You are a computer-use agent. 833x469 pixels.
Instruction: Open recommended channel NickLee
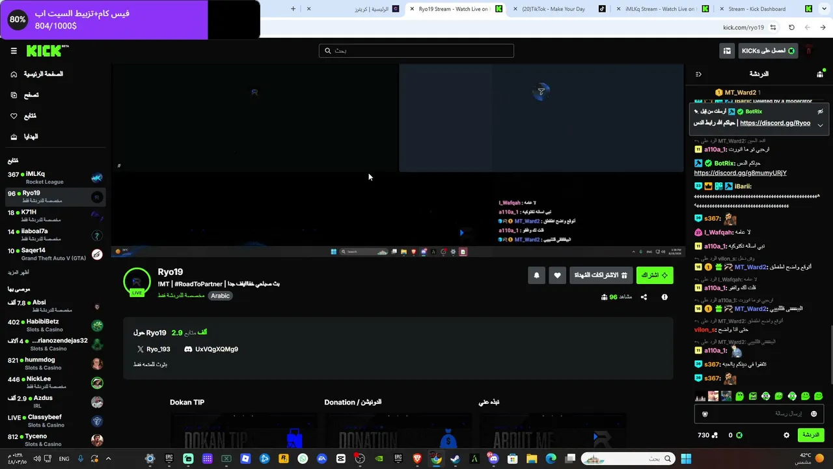[55, 382]
